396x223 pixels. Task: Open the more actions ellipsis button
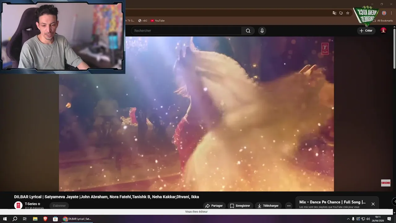[288, 206]
